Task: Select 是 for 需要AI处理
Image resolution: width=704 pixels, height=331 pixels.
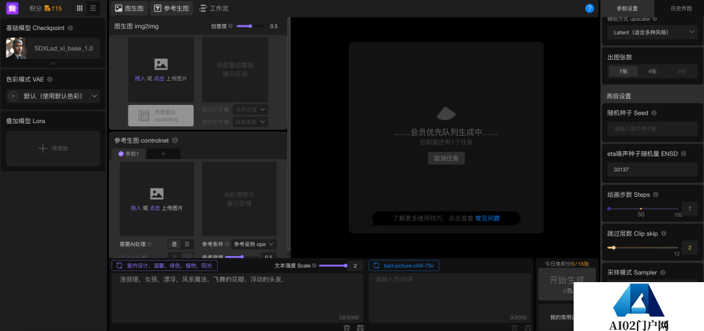Action: coord(174,244)
